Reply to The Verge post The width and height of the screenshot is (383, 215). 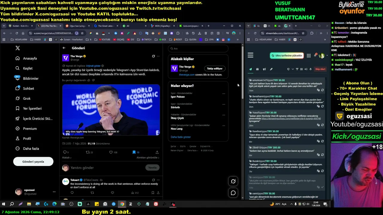click(x=66, y=152)
